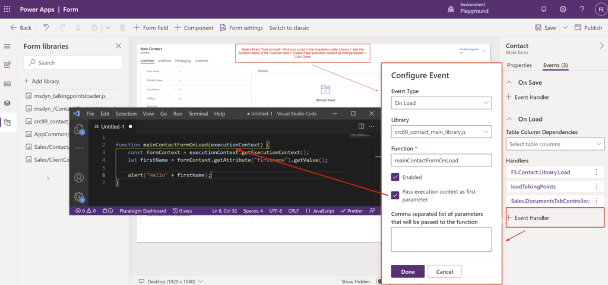Open VS Code Manage gear icon
Image resolution: width=608 pixels, height=285 pixels.
[79, 197]
